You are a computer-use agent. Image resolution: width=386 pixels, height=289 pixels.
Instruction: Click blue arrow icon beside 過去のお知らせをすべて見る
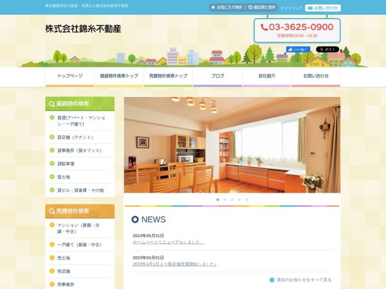point(271,280)
